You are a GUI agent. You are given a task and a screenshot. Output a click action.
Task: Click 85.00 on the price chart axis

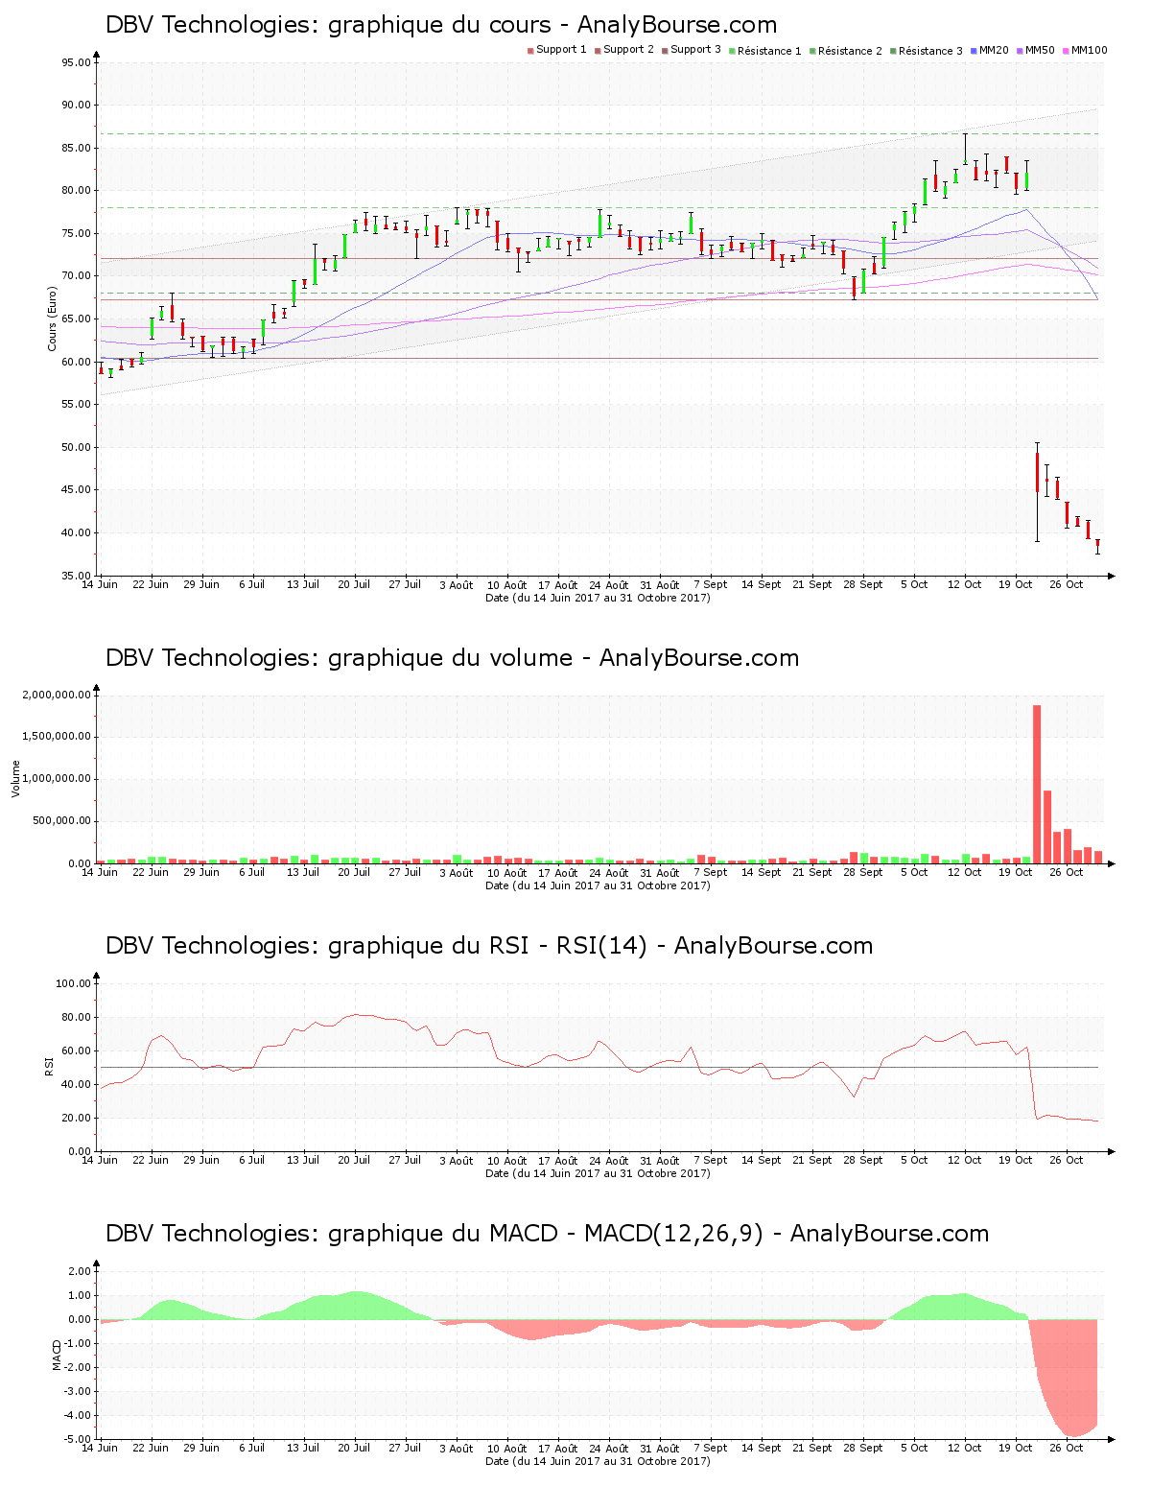click(76, 149)
